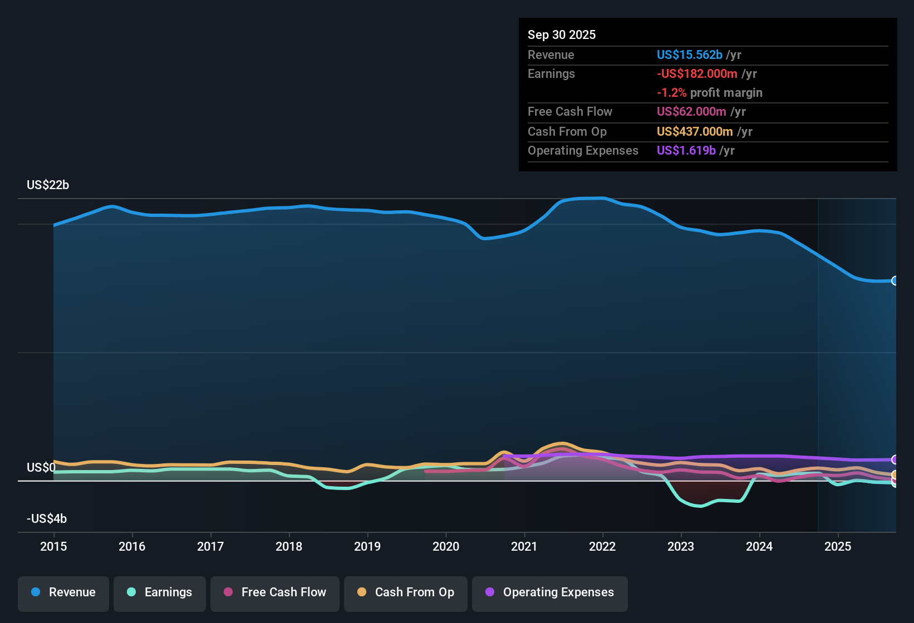The height and width of the screenshot is (623, 914).
Task: Click the 2019 x-axis label
Action: pos(367,546)
